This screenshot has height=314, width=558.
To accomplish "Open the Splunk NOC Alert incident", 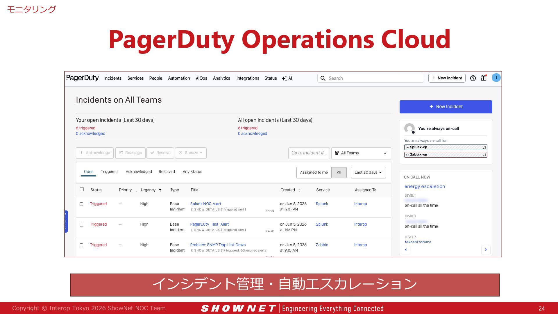I will point(205,204).
